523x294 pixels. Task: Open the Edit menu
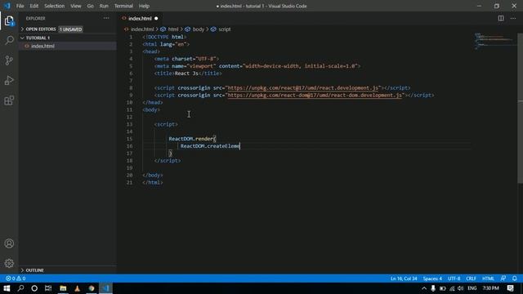click(x=34, y=6)
